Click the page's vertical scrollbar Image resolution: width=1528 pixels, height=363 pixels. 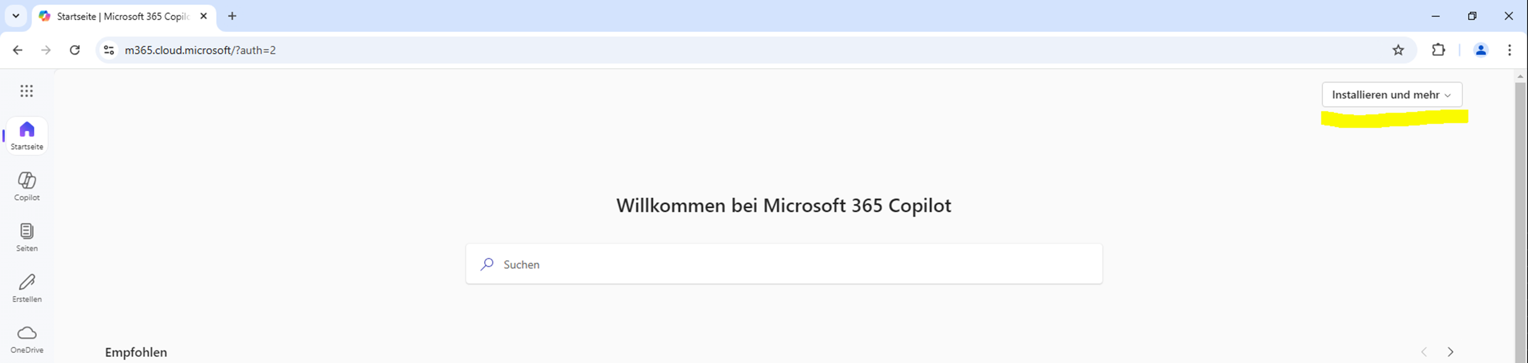(1520, 217)
